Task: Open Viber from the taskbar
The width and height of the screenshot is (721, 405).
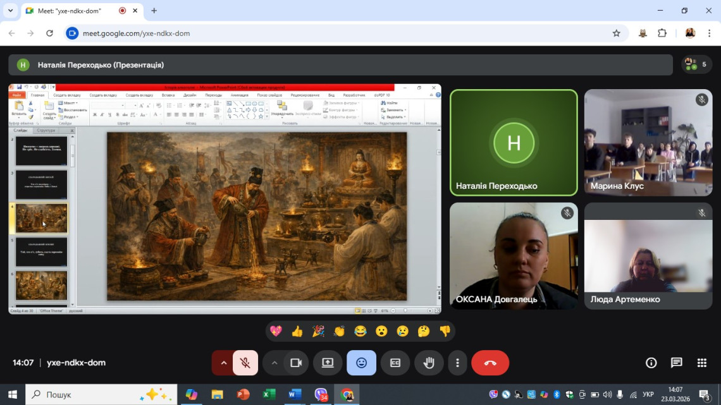Action: point(321,394)
